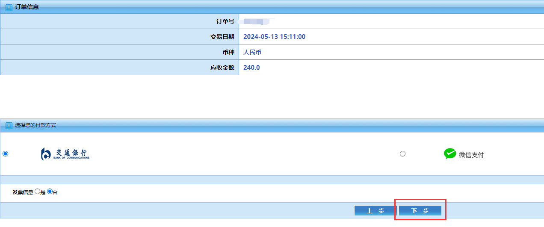
Task: Set 发票信息 to 否 radio option
Action: (x=50, y=192)
